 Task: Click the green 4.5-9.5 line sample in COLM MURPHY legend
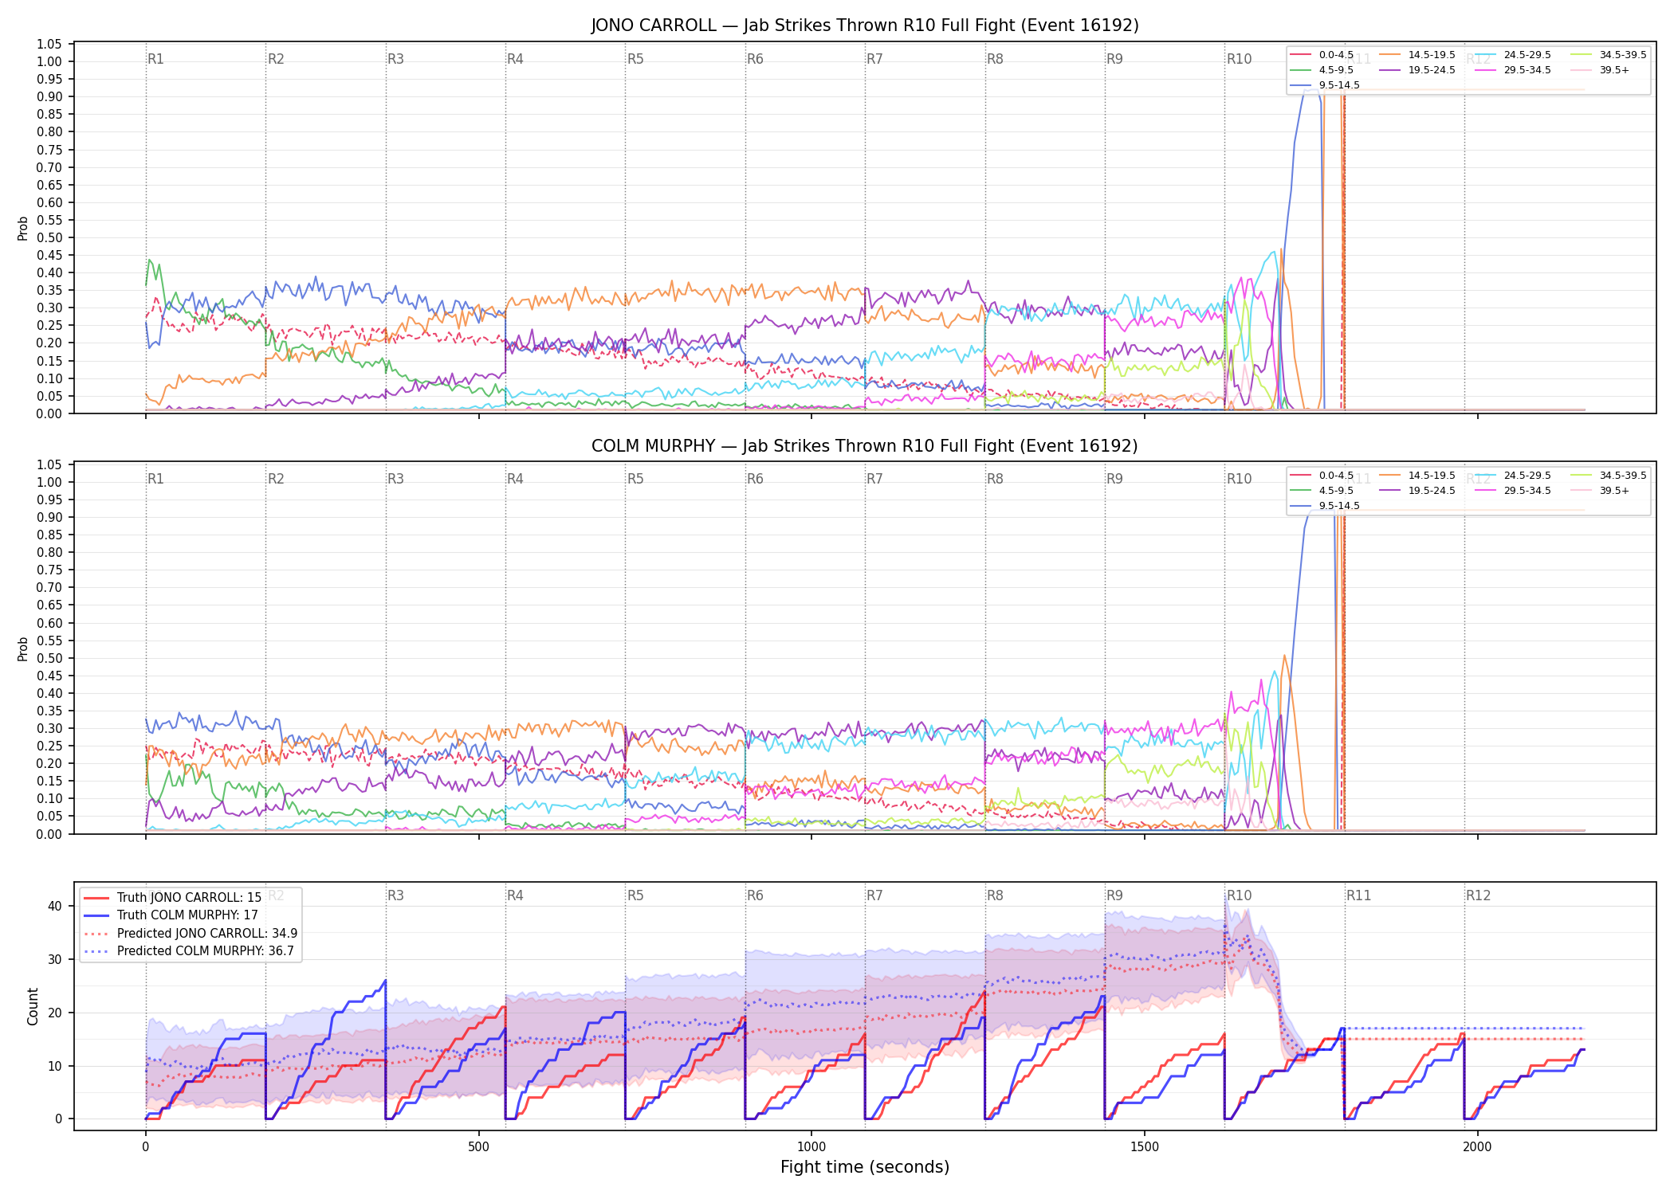(x=1301, y=491)
